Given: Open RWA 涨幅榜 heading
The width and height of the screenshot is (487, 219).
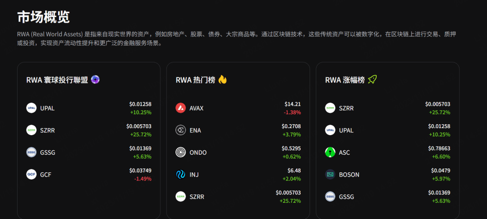Looking at the screenshot, I should (x=345, y=80).
